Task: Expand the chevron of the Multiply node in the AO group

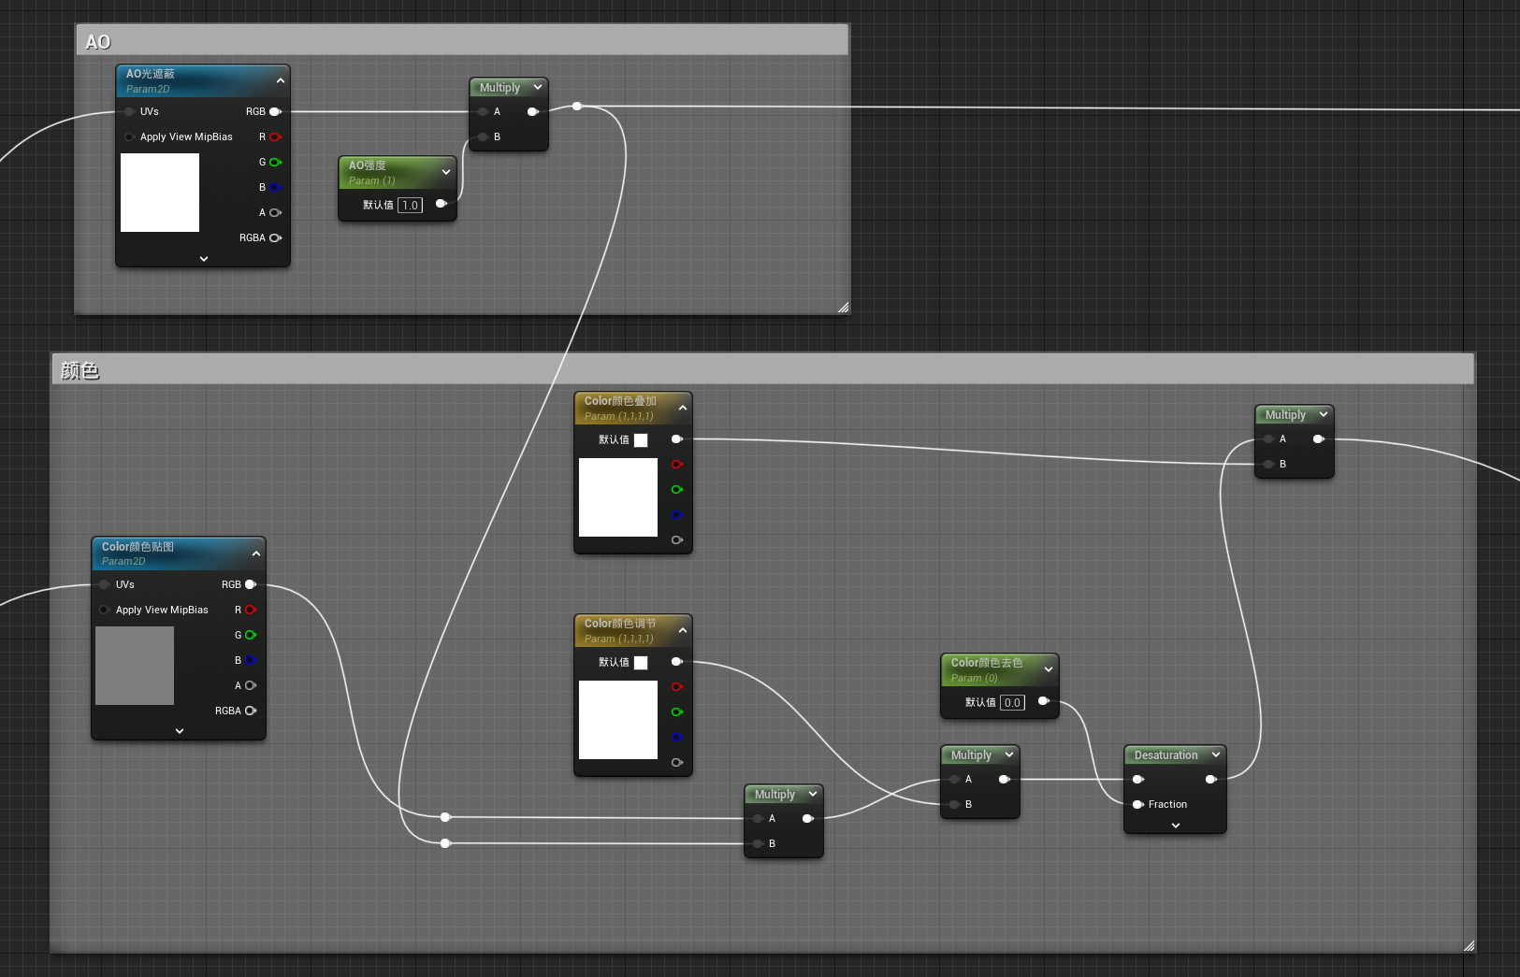Action: click(538, 87)
